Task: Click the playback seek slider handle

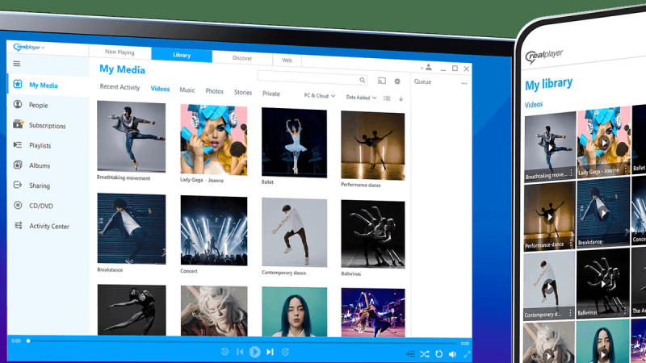Action: click(28, 340)
